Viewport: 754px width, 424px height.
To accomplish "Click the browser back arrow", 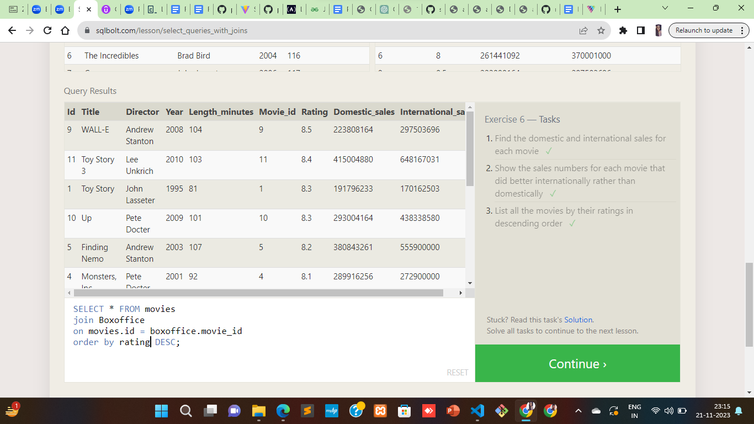I will 11,30.
